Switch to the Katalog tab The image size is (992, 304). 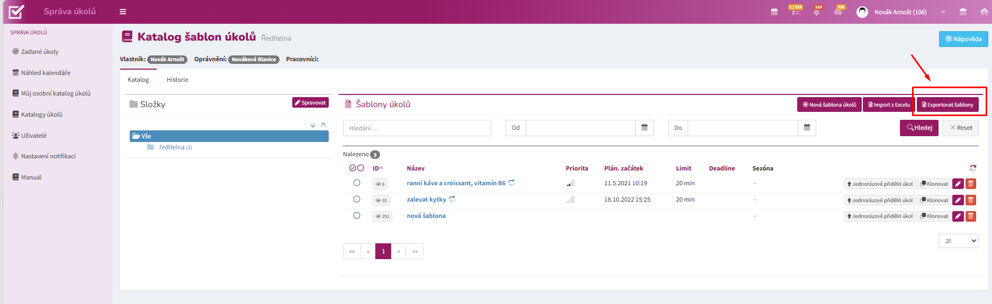[138, 80]
